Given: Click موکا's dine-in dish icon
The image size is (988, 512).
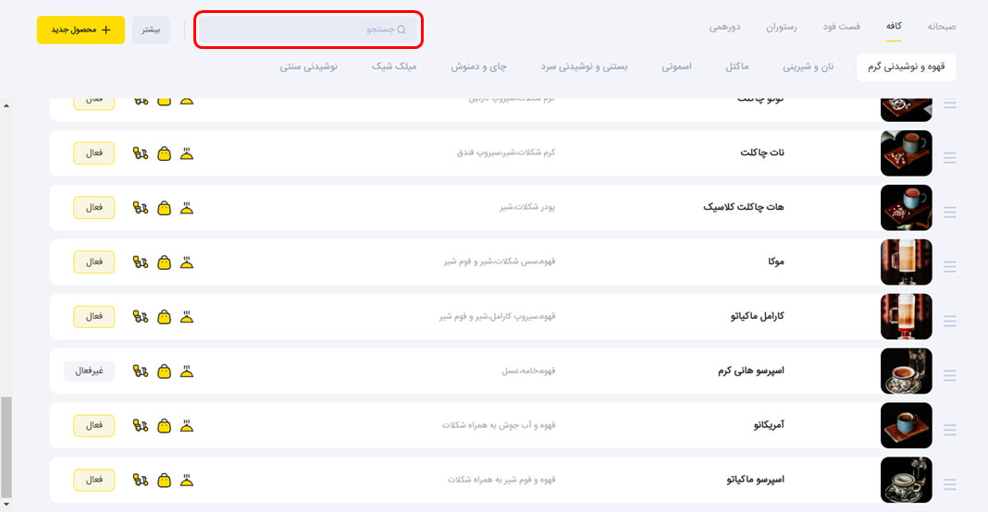Looking at the screenshot, I should [187, 262].
